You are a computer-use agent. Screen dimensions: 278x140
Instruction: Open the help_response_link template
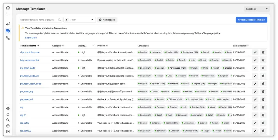click(x=30, y=60)
